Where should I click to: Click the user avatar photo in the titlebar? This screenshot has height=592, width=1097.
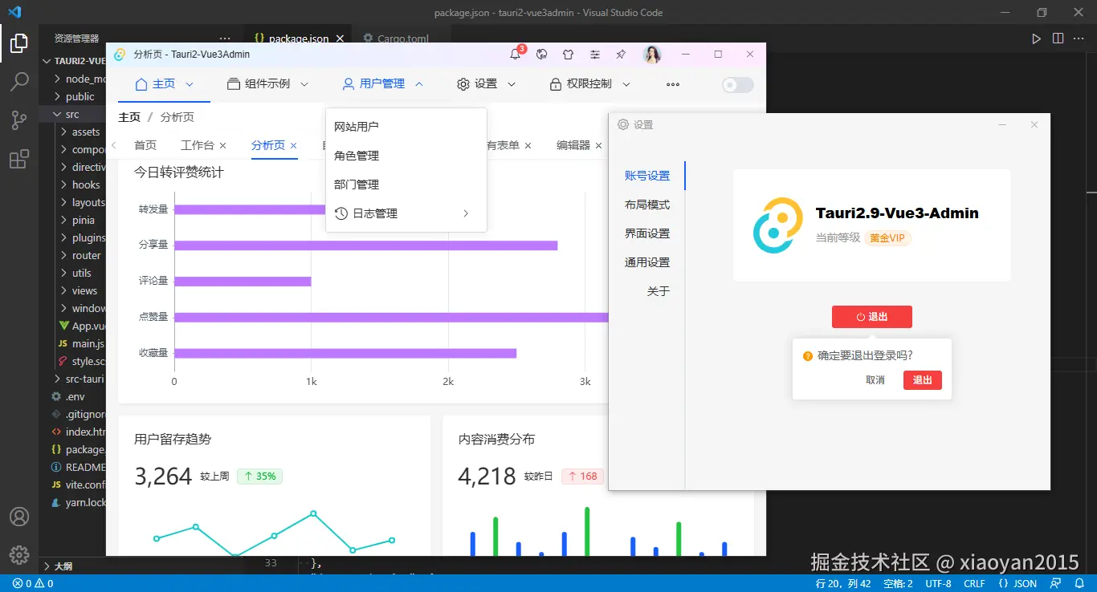pyautogui.click(x=653, y=54)
